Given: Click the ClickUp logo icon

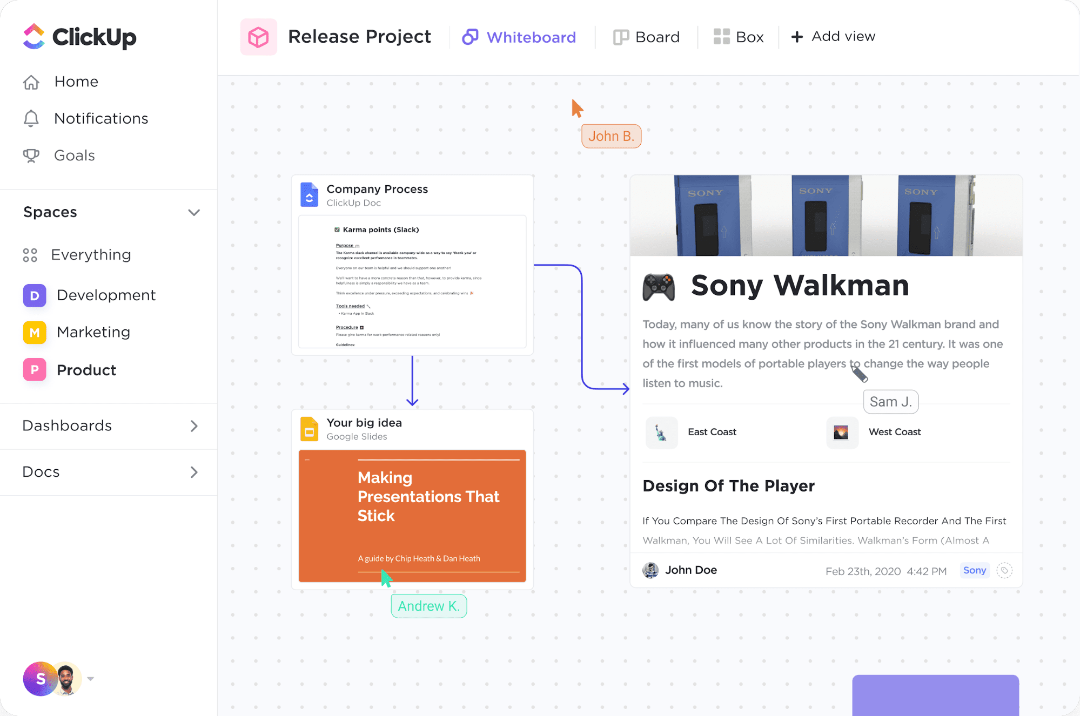Looking at the screenshot, I should [33, 36].
